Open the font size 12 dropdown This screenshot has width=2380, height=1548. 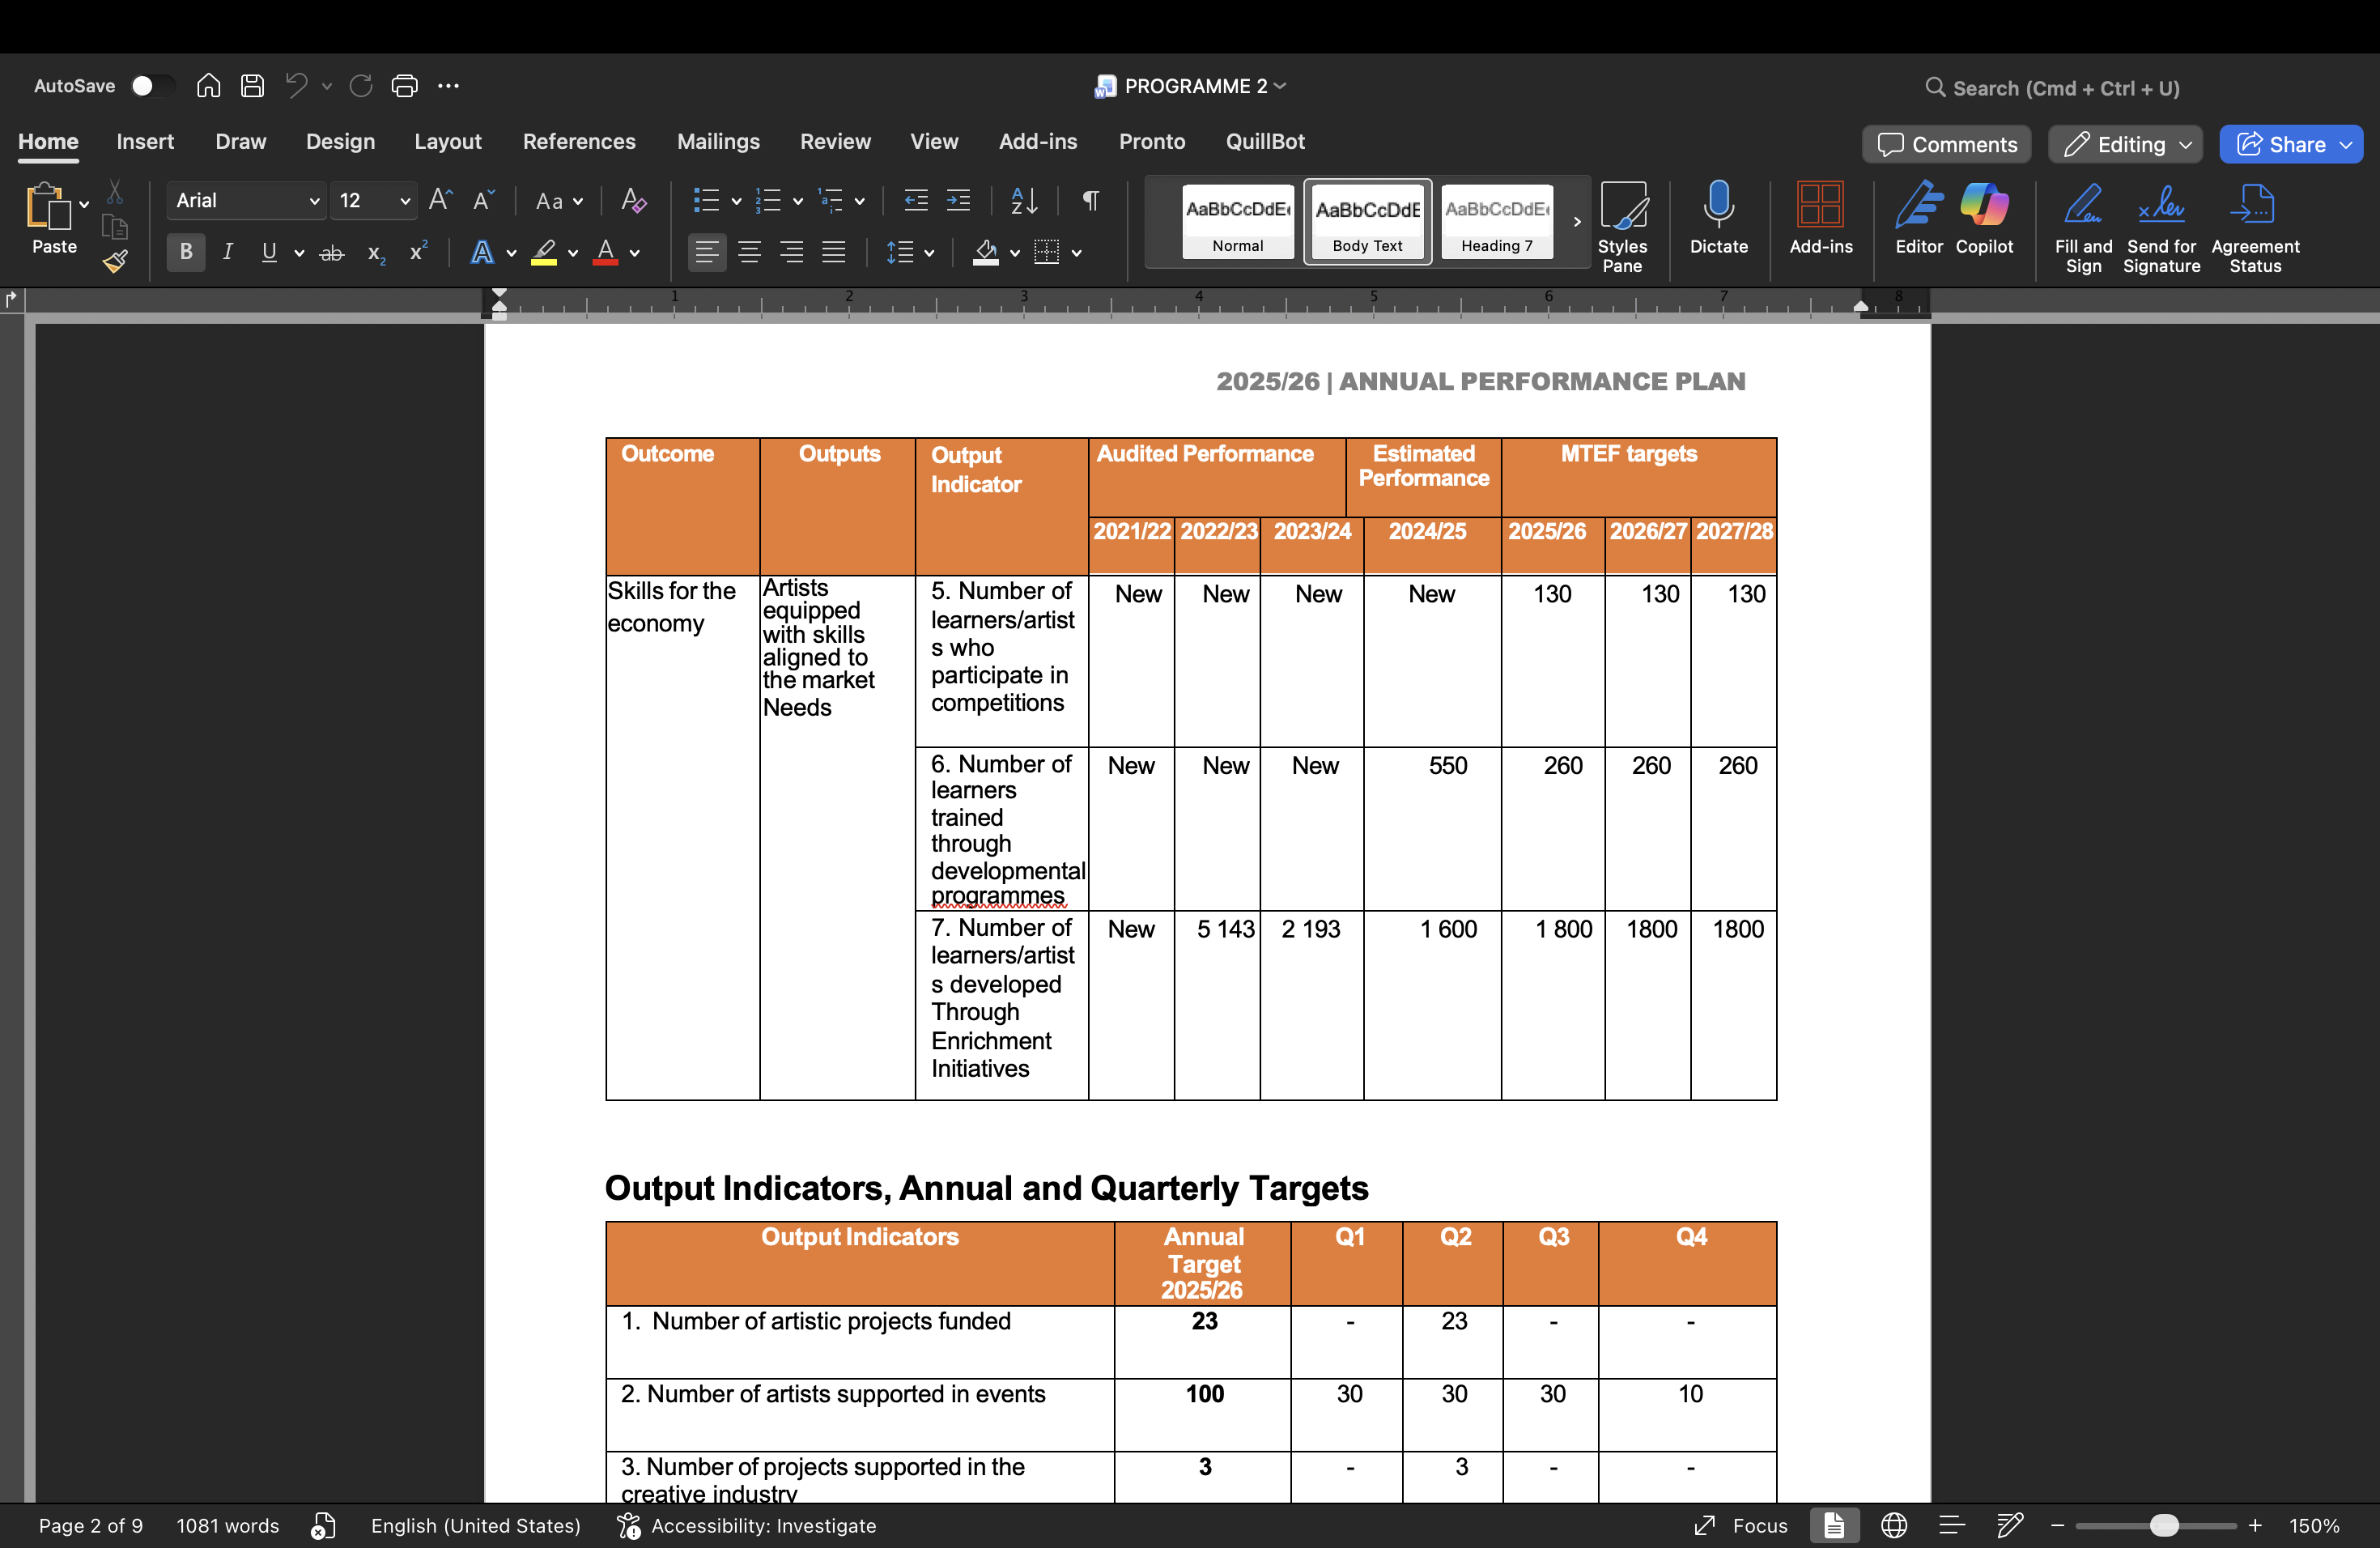pyautogui.click(x=405, y=201)
